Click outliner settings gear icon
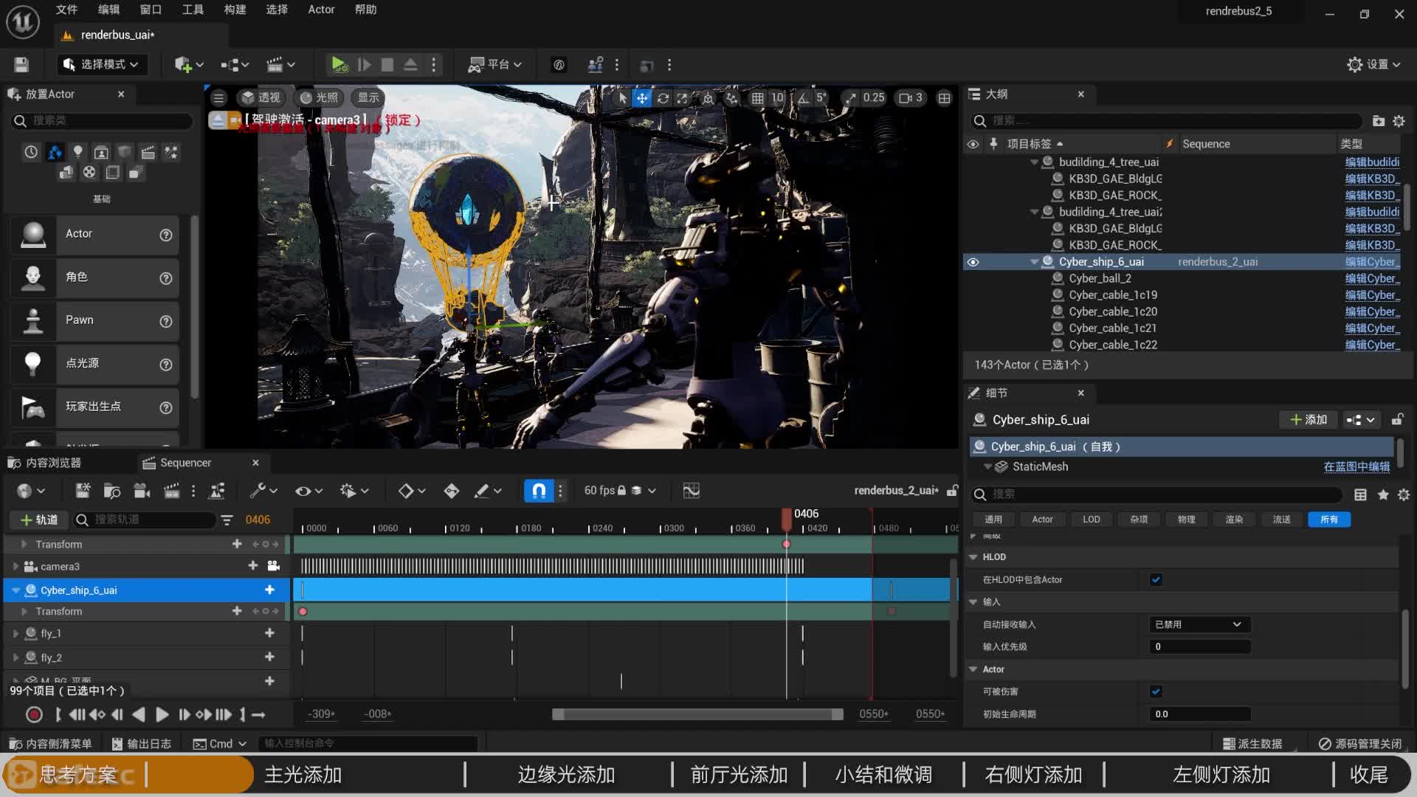Screen dimensions: 1417x797 pyautogui.click(x=1399, y=120)
